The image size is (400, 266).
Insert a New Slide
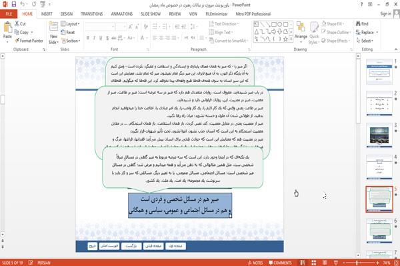tap(53, 33)
